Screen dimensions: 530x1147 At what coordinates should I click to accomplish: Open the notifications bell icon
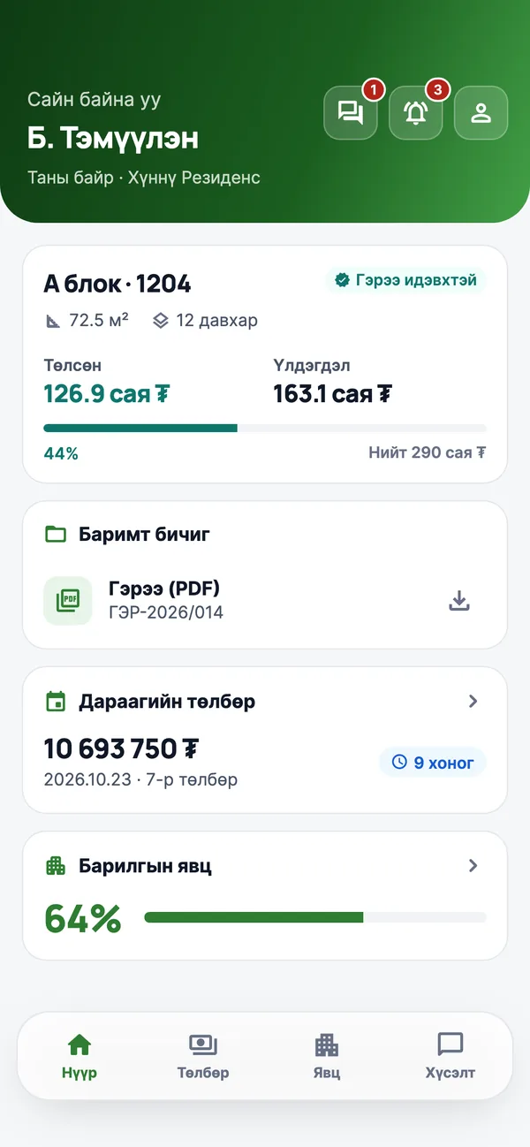point(416,113)
